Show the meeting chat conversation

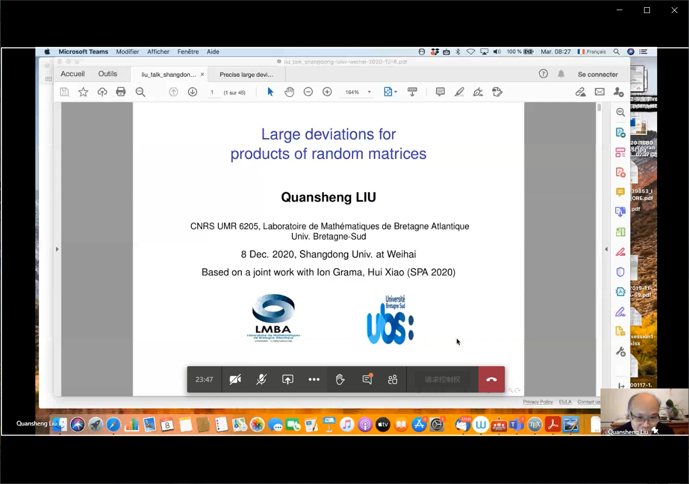tap(367, 380)
